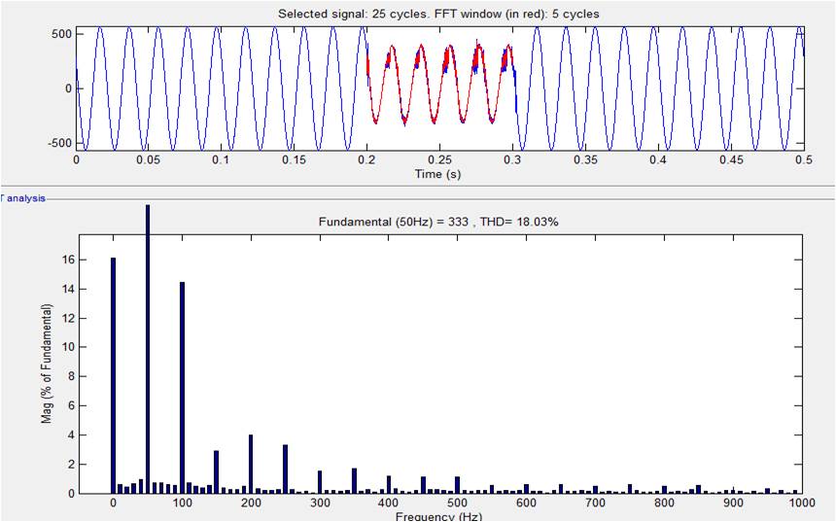Click the Fundamental and THD title text
836x522 pixels.
pos(438,222)
